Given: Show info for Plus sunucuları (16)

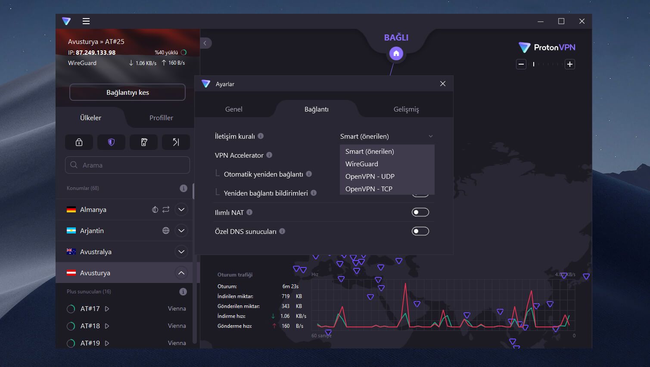Looking at the screenshot, I should click(183, 292).
